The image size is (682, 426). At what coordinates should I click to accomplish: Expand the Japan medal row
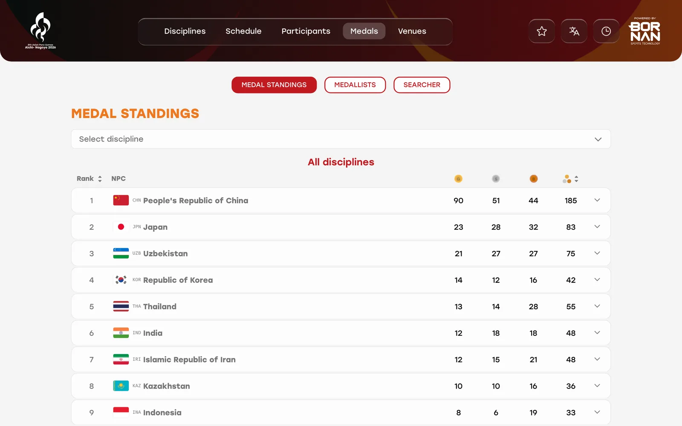click(597, 227)
